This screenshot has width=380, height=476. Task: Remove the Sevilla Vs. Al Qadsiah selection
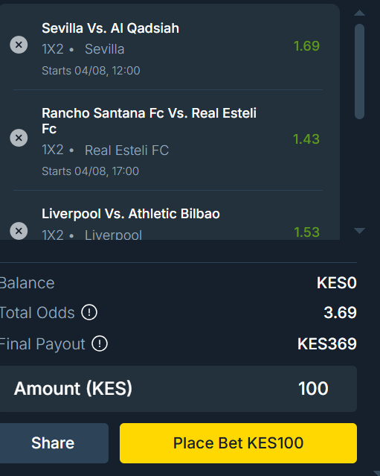[x=19, y=45]
